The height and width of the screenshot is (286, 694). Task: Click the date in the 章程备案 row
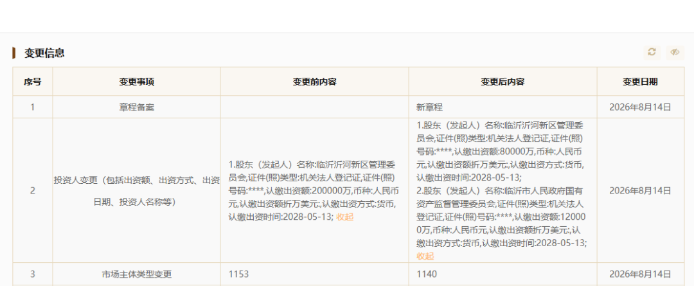[641, 107]
